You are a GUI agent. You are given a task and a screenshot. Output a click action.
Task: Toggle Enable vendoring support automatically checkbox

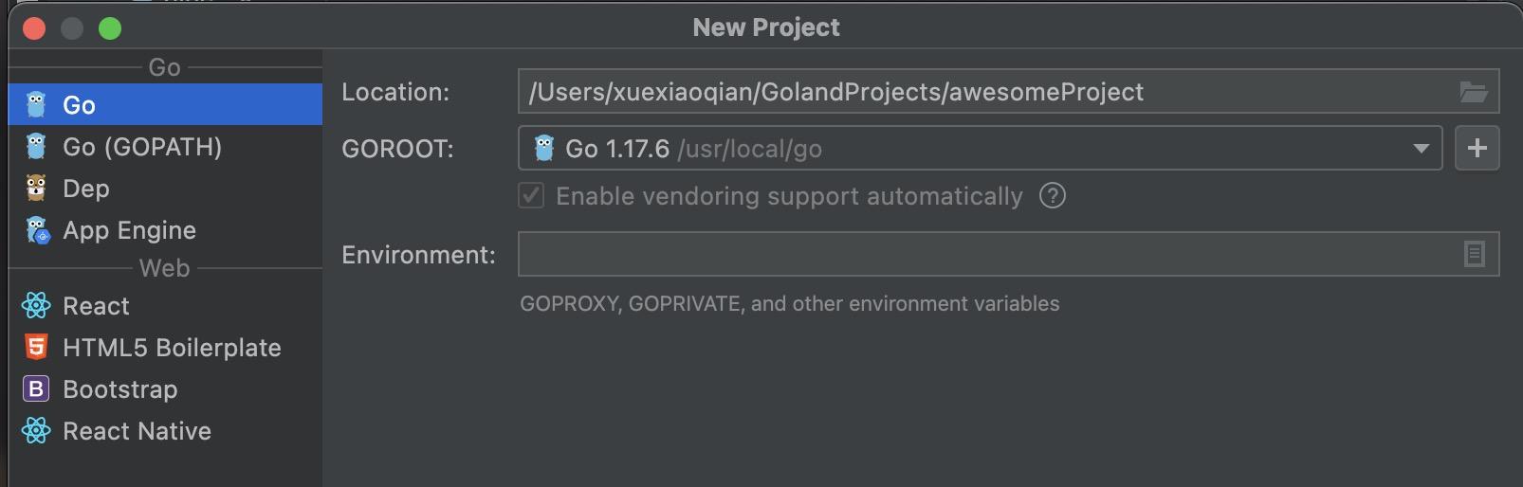pos(531,196)
